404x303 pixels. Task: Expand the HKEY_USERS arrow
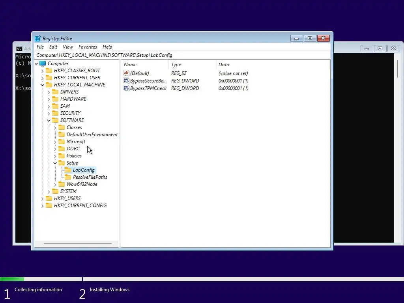pyautogui.click(x=43, y=198)
